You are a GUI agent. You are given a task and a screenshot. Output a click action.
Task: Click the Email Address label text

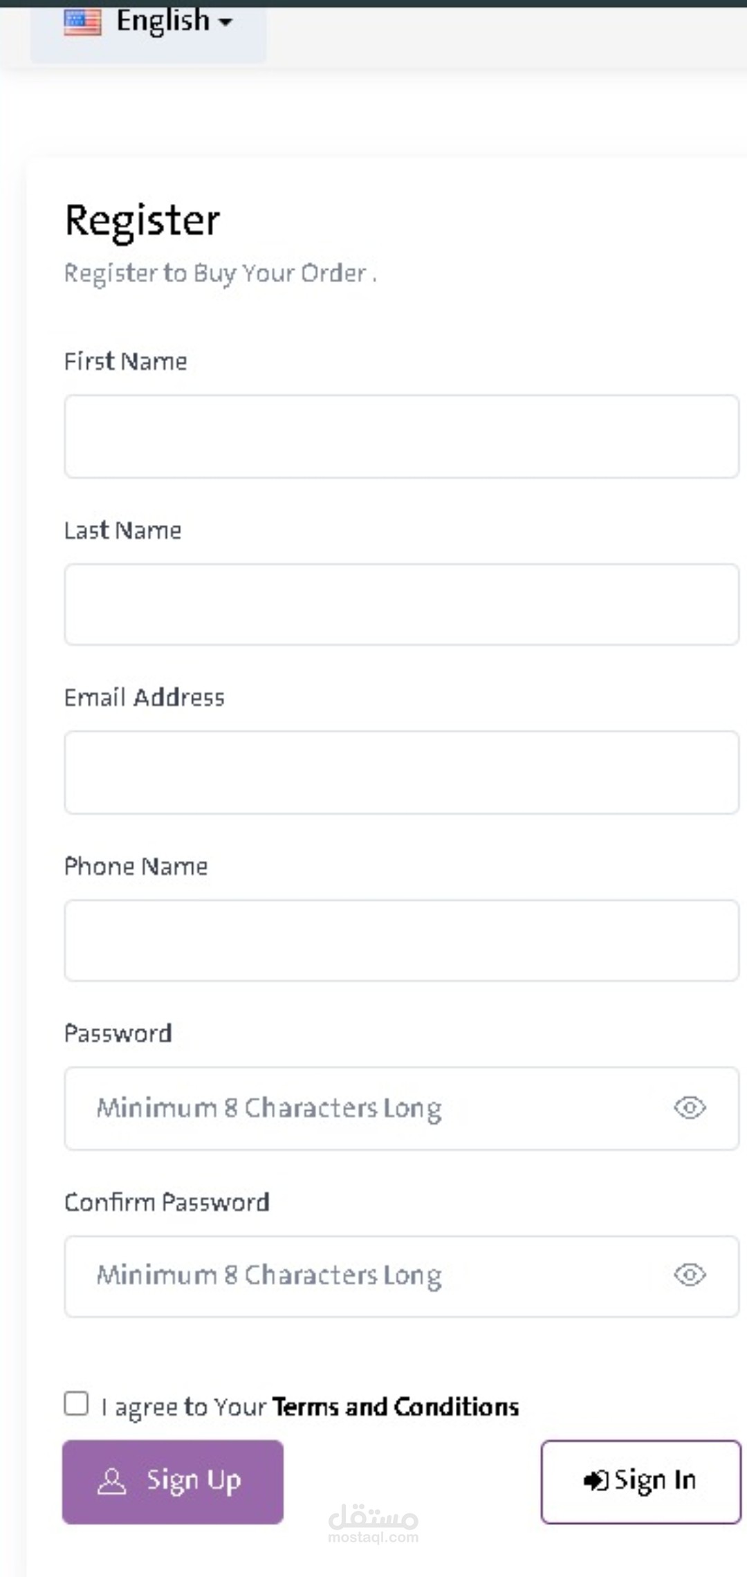[x=145, y=697]
